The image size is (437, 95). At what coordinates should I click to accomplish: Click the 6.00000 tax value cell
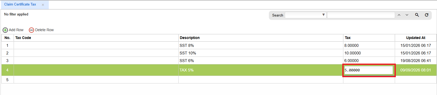[x=369, y=61]
